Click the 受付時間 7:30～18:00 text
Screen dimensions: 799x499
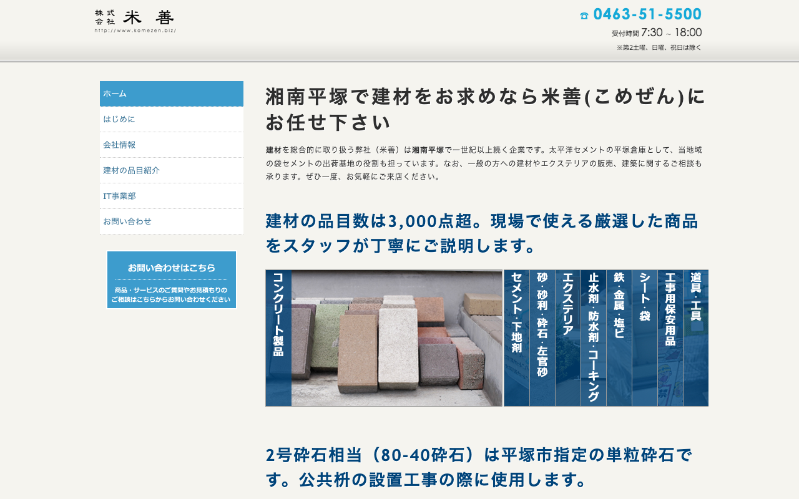point(657,33)
